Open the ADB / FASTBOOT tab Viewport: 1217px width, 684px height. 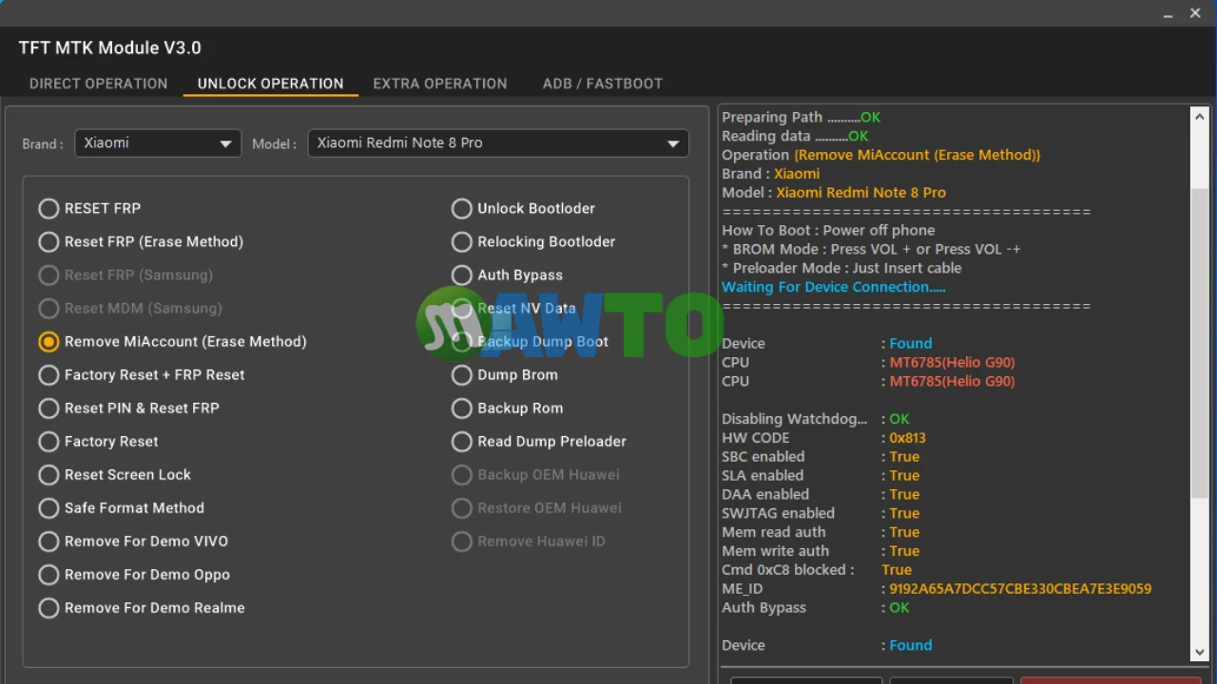point(603,84)
